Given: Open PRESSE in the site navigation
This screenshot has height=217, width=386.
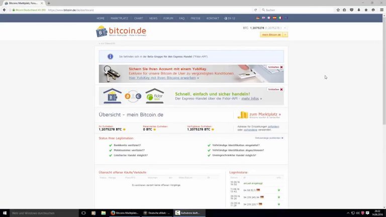Looking at the screenshot, I should tap(196, 18).
